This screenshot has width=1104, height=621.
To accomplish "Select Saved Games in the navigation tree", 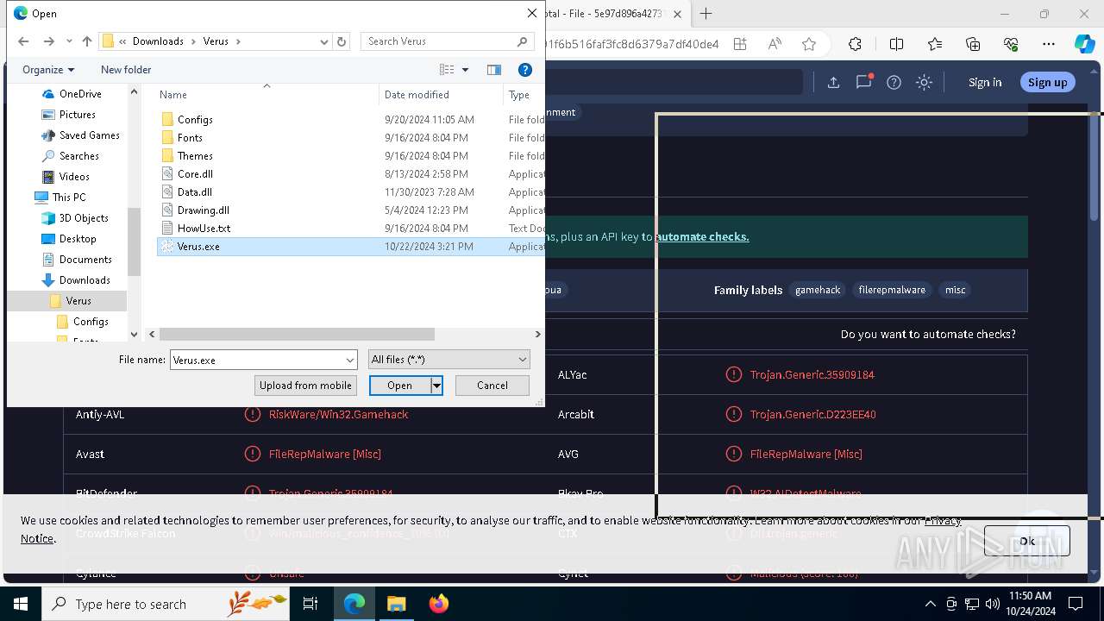I will [x=89, y=135].
